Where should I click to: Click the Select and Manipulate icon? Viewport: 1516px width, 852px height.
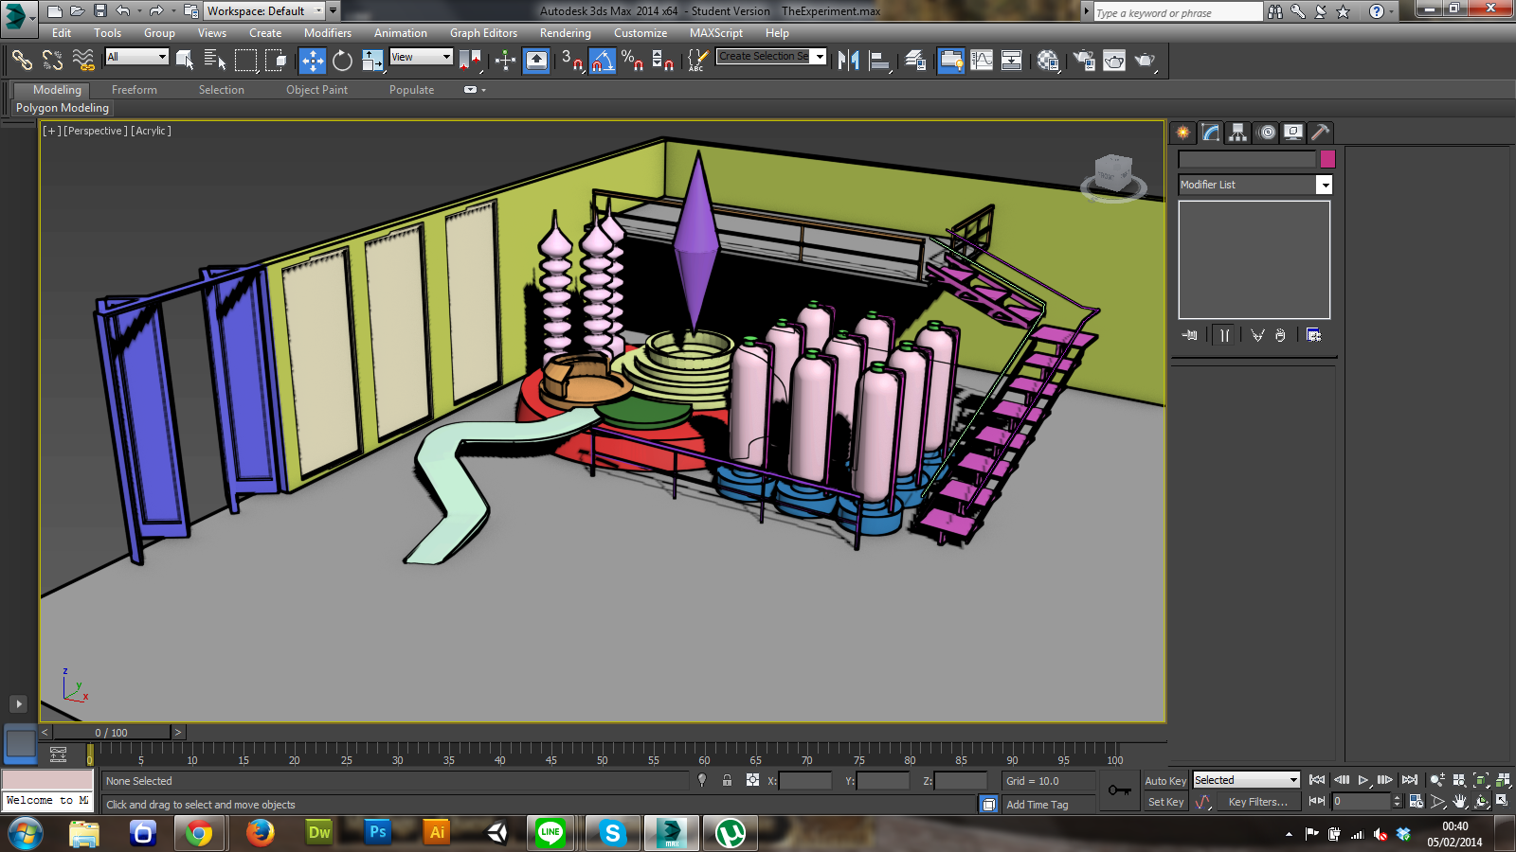[505, 61]
